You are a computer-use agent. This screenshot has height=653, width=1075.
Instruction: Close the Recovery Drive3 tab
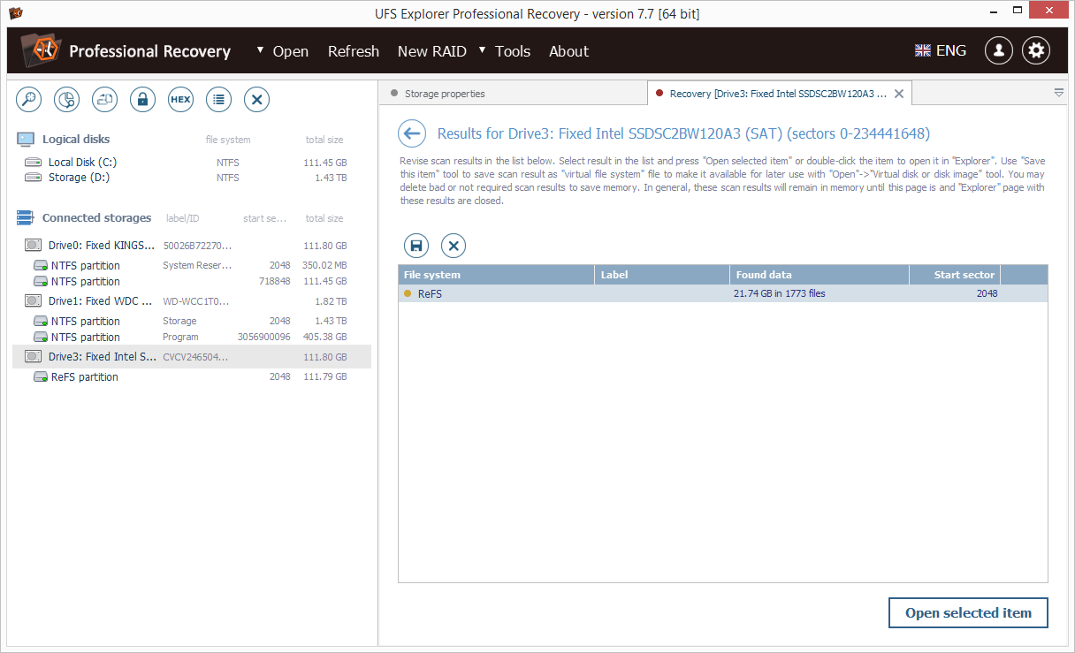click(899, 94)
